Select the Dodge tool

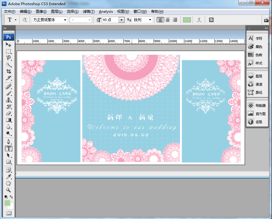8,133
